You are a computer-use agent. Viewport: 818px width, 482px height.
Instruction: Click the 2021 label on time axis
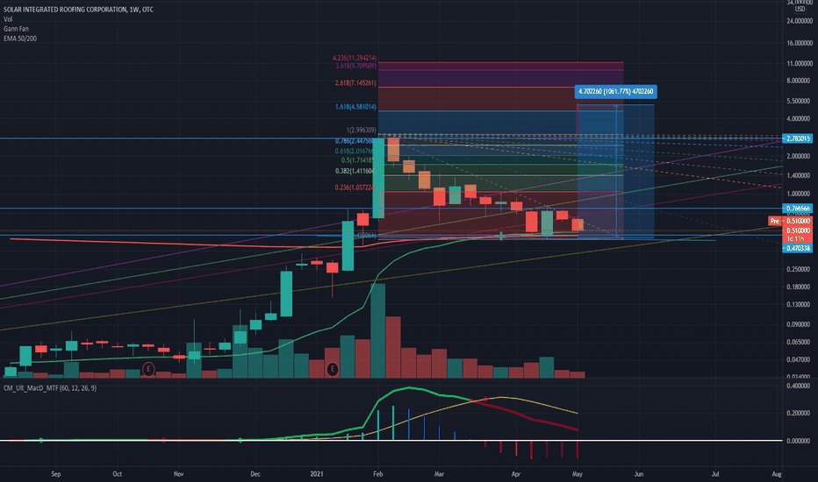tap(317, 474)
